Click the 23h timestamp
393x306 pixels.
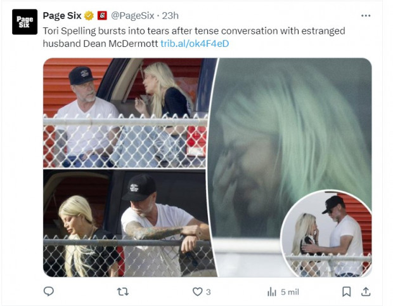[170, 16]
